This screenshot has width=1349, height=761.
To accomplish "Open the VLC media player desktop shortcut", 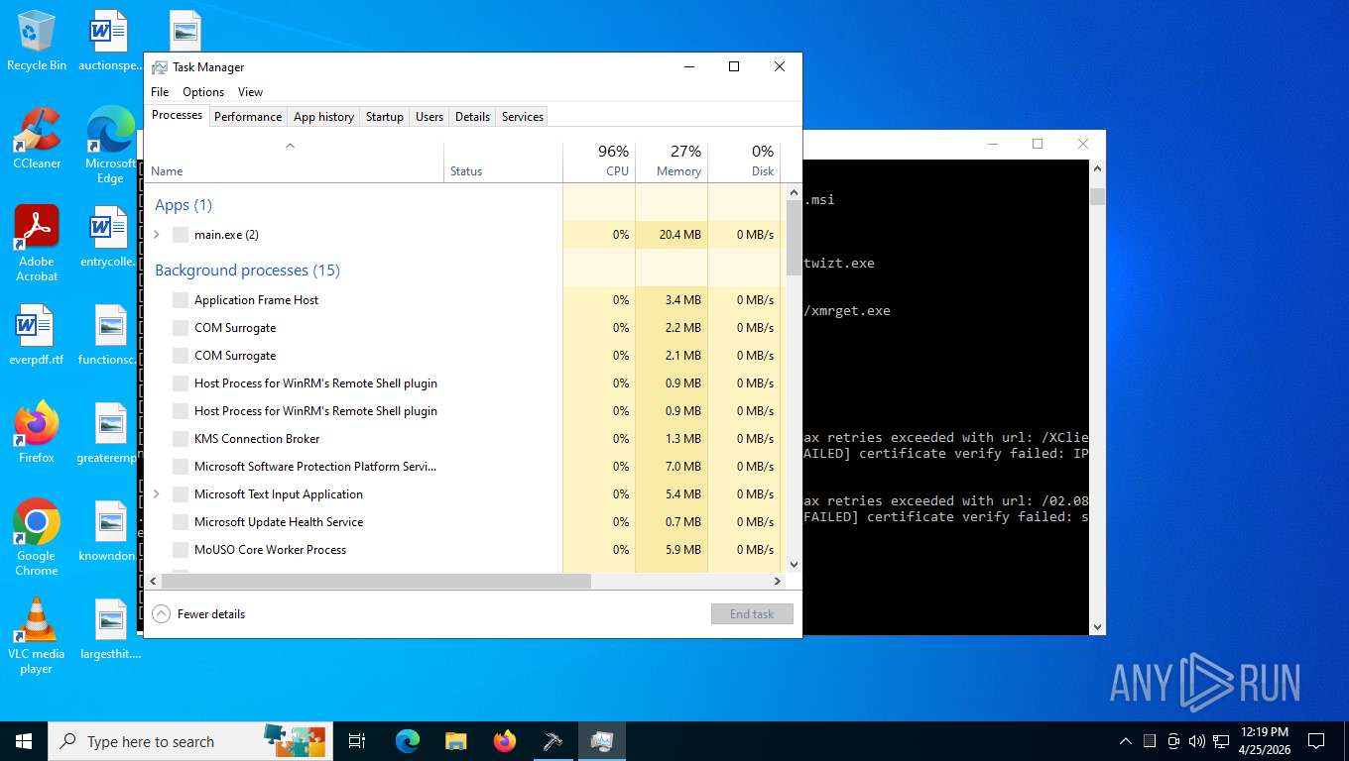I will [37, 636].
